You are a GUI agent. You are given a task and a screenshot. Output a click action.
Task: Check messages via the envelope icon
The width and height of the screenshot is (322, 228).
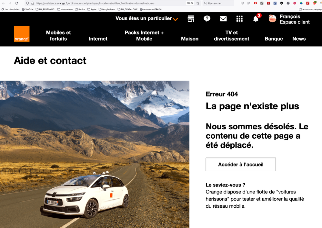[x=223, y=18]
